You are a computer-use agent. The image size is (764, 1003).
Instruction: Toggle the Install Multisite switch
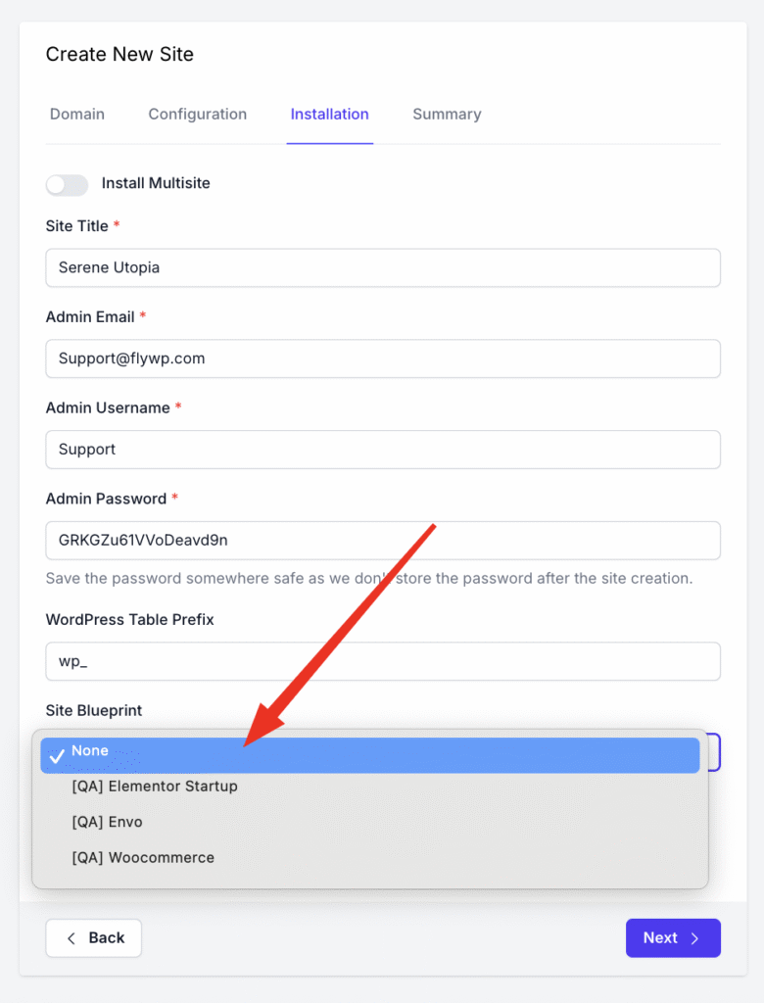click(x=67, y=185)
